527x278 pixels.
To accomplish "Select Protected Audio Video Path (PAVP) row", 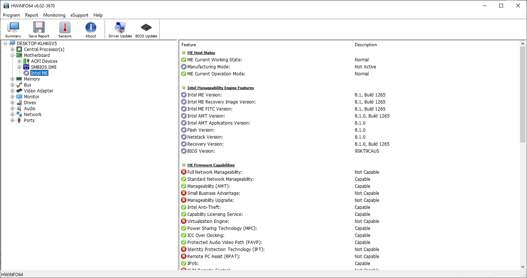I will point(349,243).
